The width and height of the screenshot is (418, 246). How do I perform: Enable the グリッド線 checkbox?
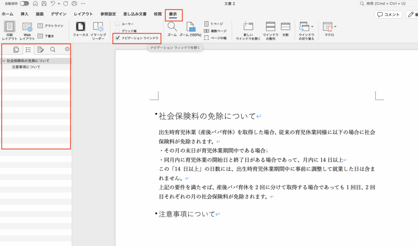coord(118,31)
